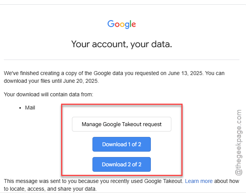
Task: Click the @thegeekpage.com vertical watermark
Action: tap(239, 142)
